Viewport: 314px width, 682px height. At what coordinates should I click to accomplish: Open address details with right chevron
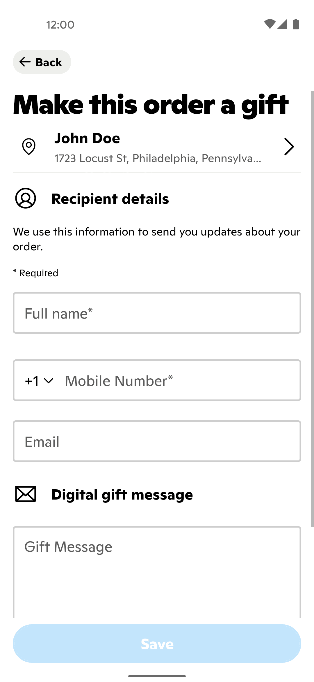(x=289, y=147)
